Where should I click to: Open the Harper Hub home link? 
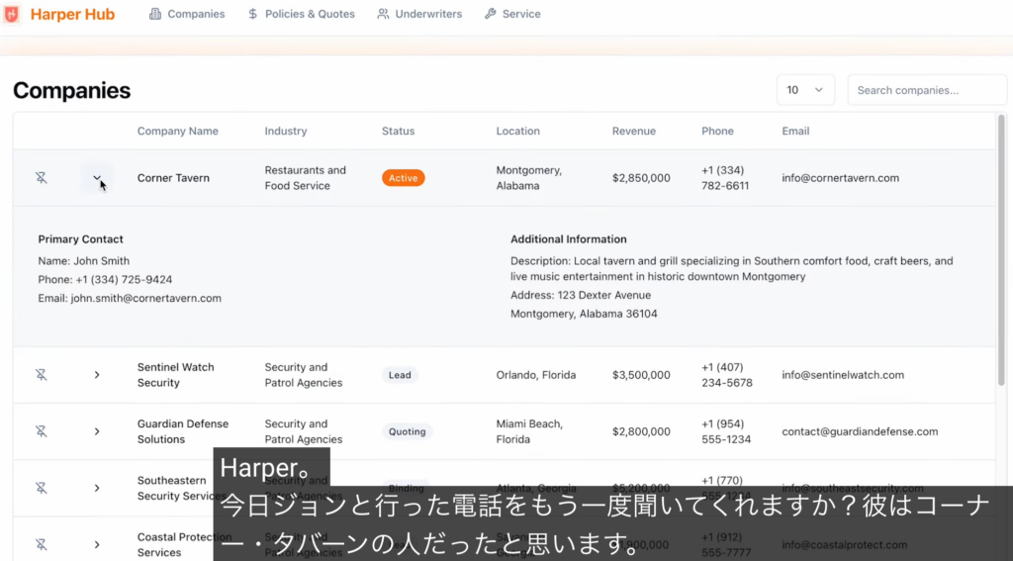[72, 14]
